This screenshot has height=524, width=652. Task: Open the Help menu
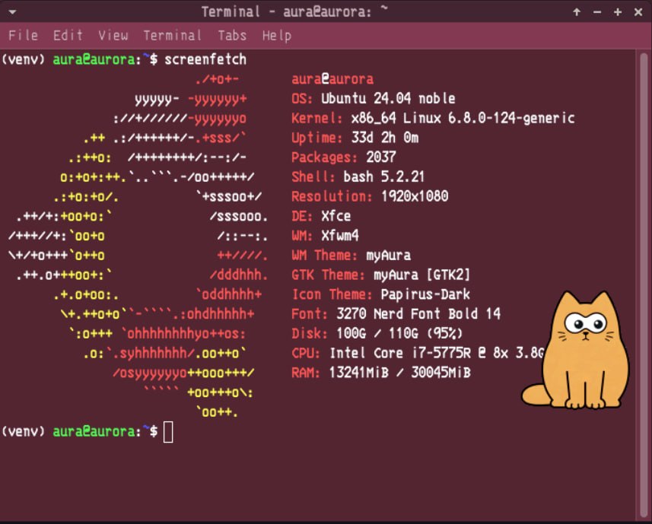277,36
